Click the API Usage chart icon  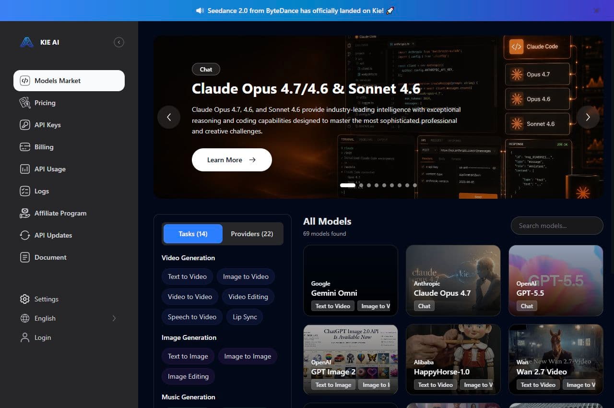(x=24, y=169)
